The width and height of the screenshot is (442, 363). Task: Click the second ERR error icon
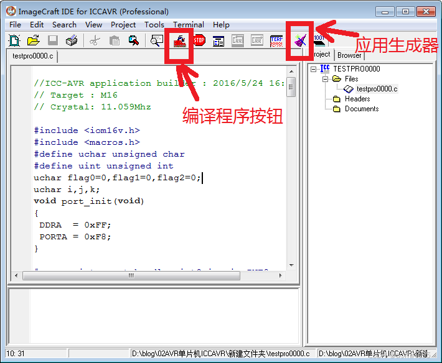pyautogui.click(x=257, y=41)
